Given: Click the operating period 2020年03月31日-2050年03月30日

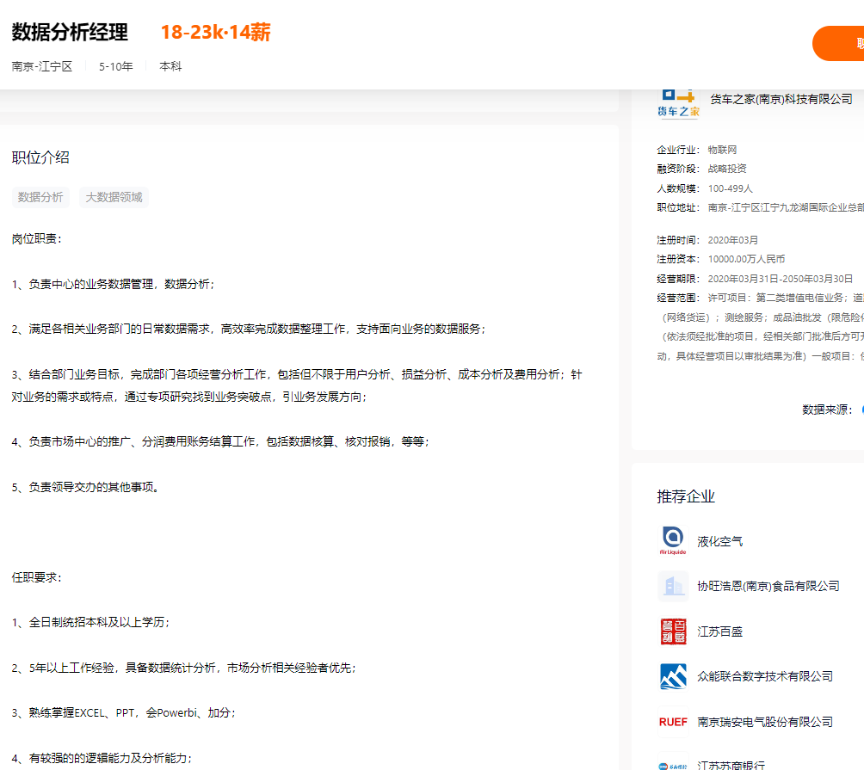Looking at the screenshot, I should 780,279.
